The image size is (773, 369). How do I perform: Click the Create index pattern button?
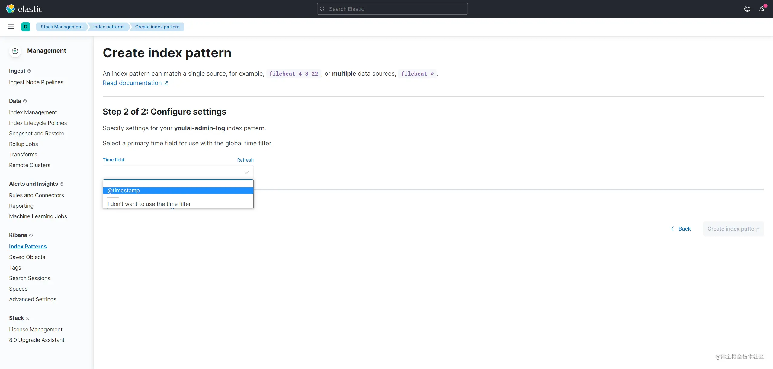point(733,229)
